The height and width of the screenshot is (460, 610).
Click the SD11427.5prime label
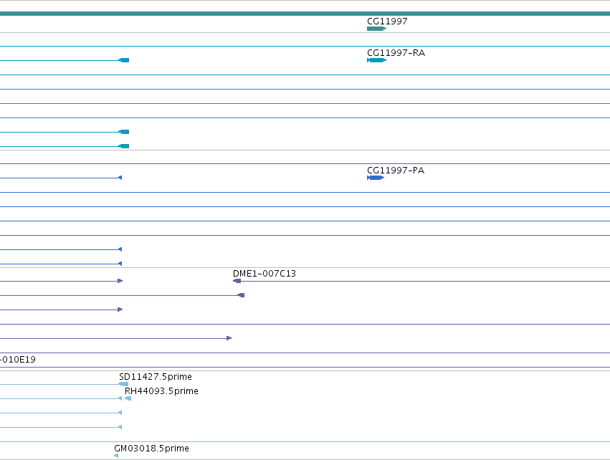156,376
